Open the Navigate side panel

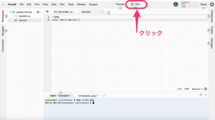[3, 31]
